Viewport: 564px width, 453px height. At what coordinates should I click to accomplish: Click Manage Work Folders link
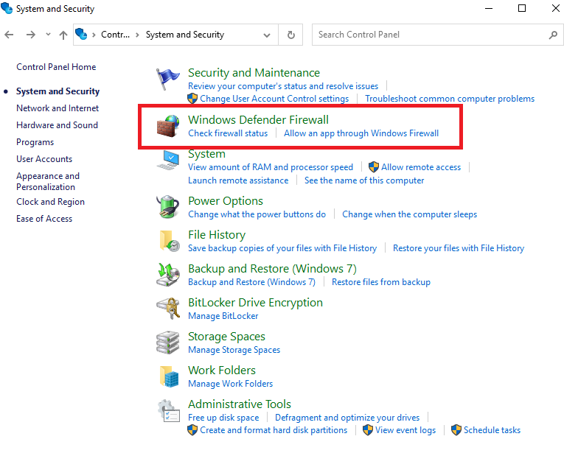(x=230, y=384)
